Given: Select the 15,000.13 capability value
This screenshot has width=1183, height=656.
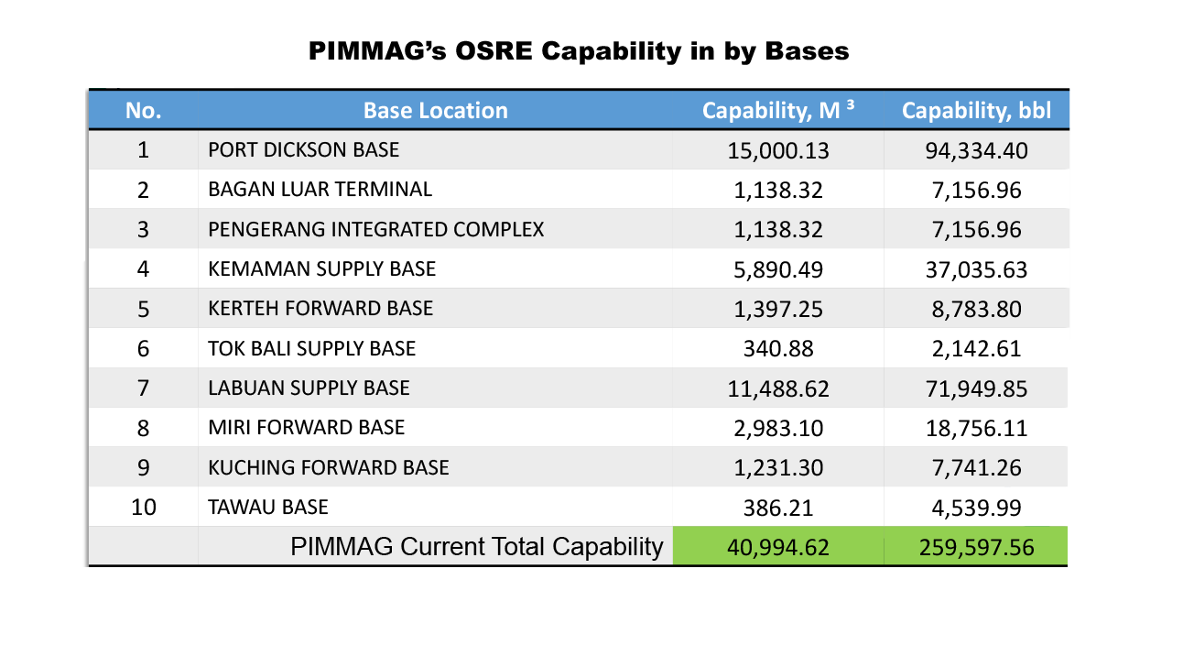Looking at the screenshot, I should [x=778, y=150].
